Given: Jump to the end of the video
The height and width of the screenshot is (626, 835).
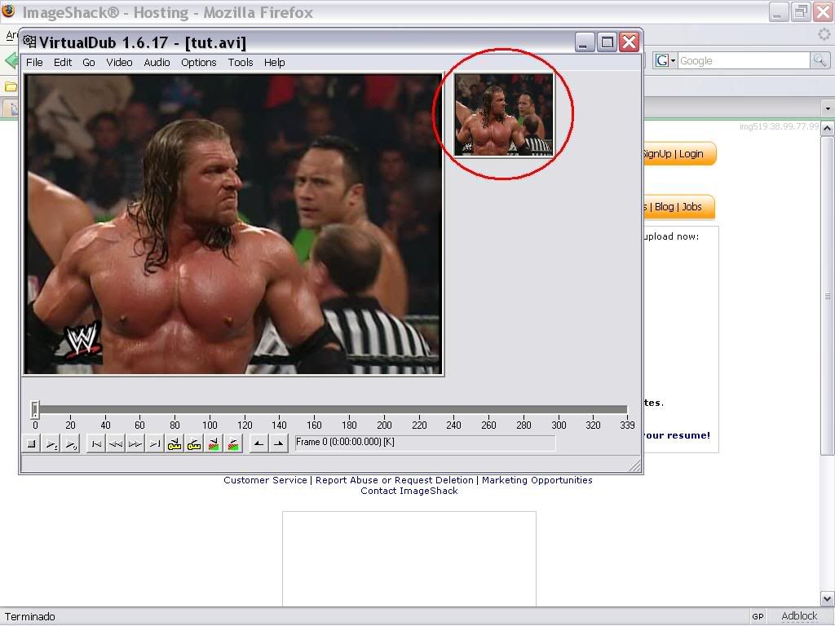Looking at the screenshot, I should tap(155, 443).
